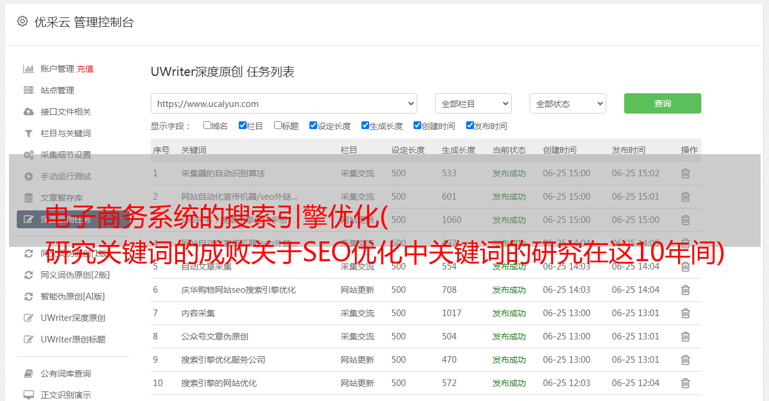Image resolution: width=769 pixels, height=401 pixels.
Task: Open 同义词伪原创[2版] in the sidebar
Action: (x=75, y=275)
